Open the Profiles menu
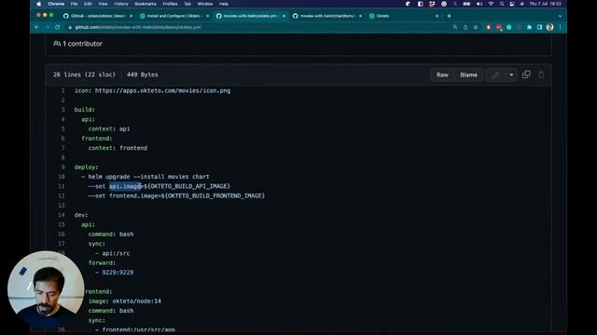 [170, 4]
